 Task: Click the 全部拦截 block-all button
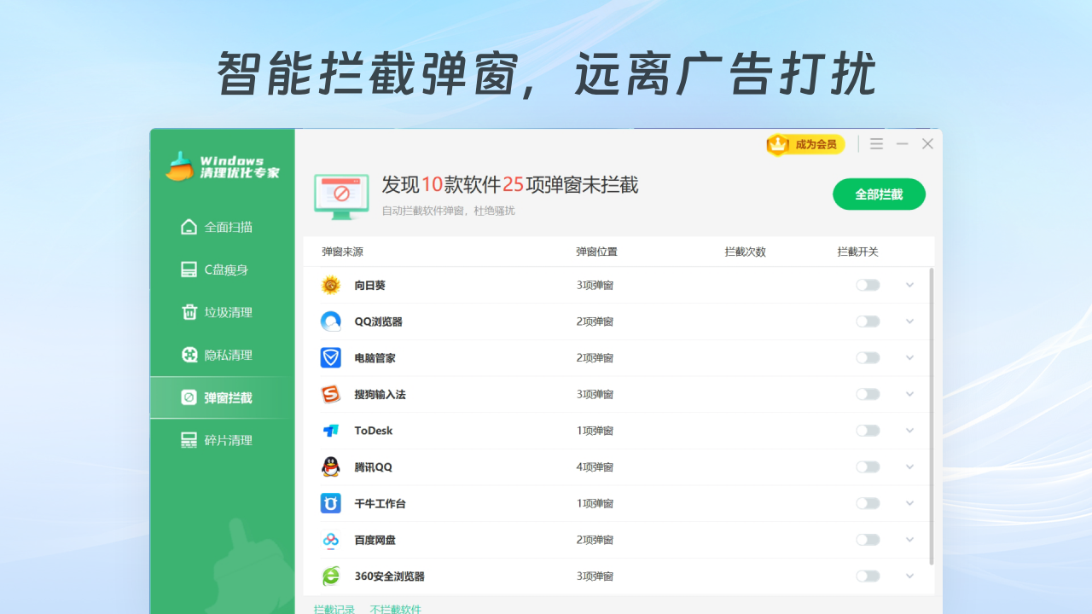click(x=879, y=194)
